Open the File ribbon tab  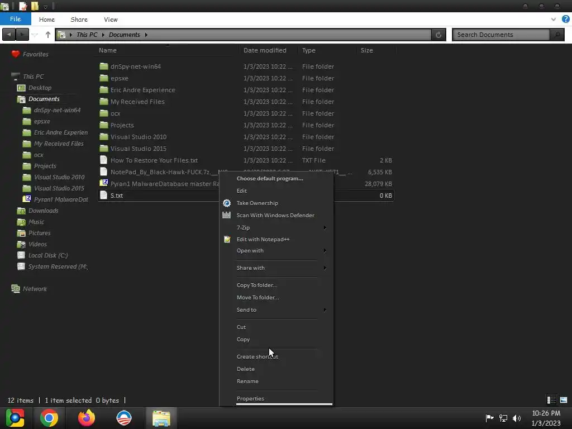point(15,19)
